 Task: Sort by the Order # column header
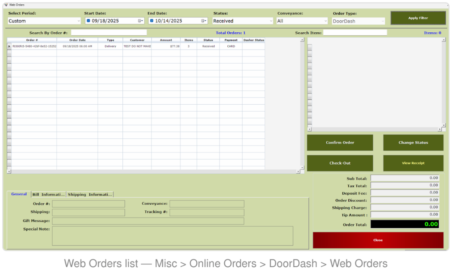point(32,40)
